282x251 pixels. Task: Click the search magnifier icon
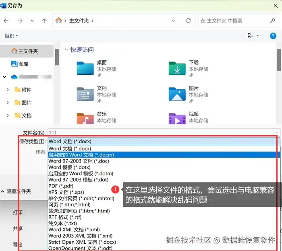click(x=273, y=21)
